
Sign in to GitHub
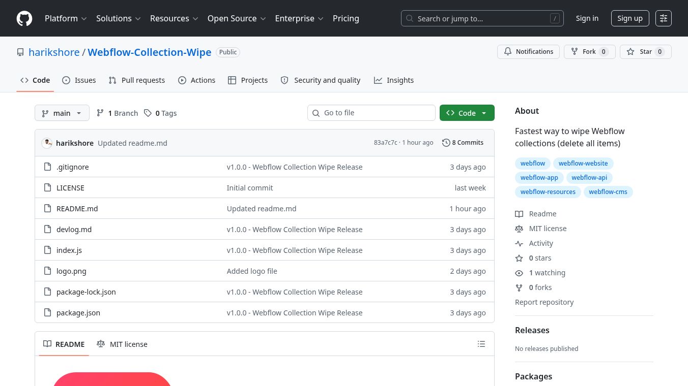pos(587,18)
